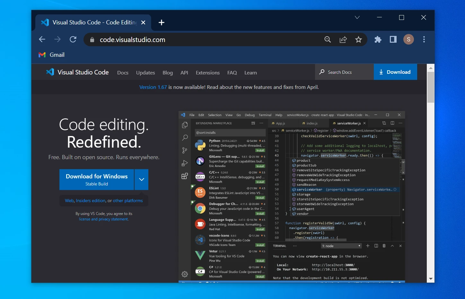Add a new terminal with the plus icon

coord(368,246)
